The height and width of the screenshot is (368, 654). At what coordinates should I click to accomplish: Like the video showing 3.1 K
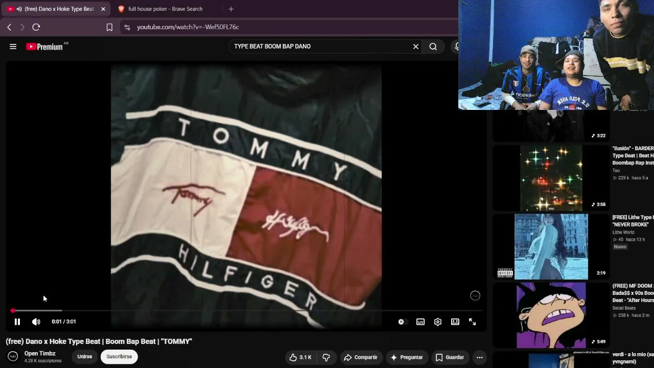coord(300,357)
